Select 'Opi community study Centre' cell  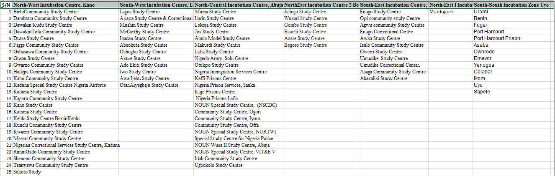pos(393,18)
